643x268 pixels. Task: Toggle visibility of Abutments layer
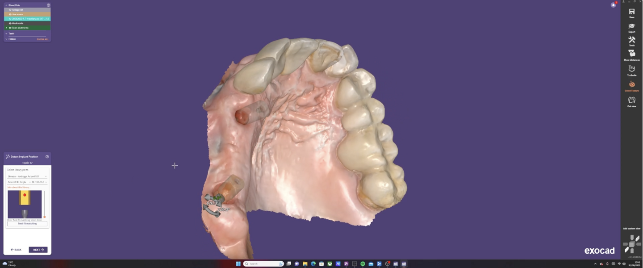coord(10,23)
